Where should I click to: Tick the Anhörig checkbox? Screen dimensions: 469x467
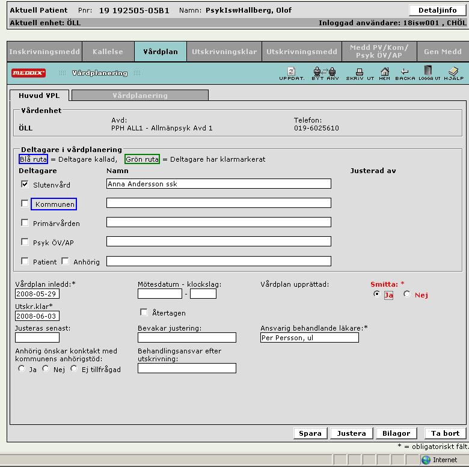tap(65, 261)
